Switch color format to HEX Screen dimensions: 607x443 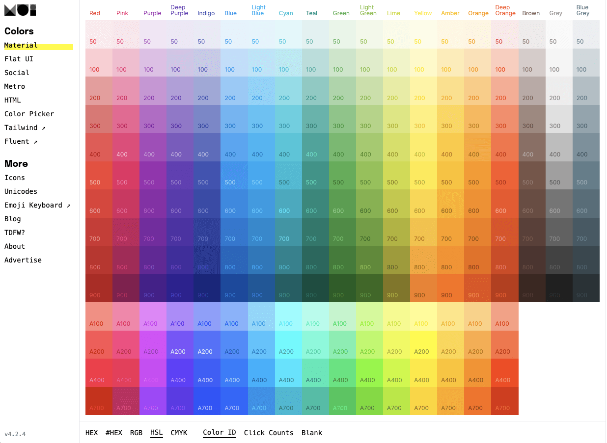91,433
